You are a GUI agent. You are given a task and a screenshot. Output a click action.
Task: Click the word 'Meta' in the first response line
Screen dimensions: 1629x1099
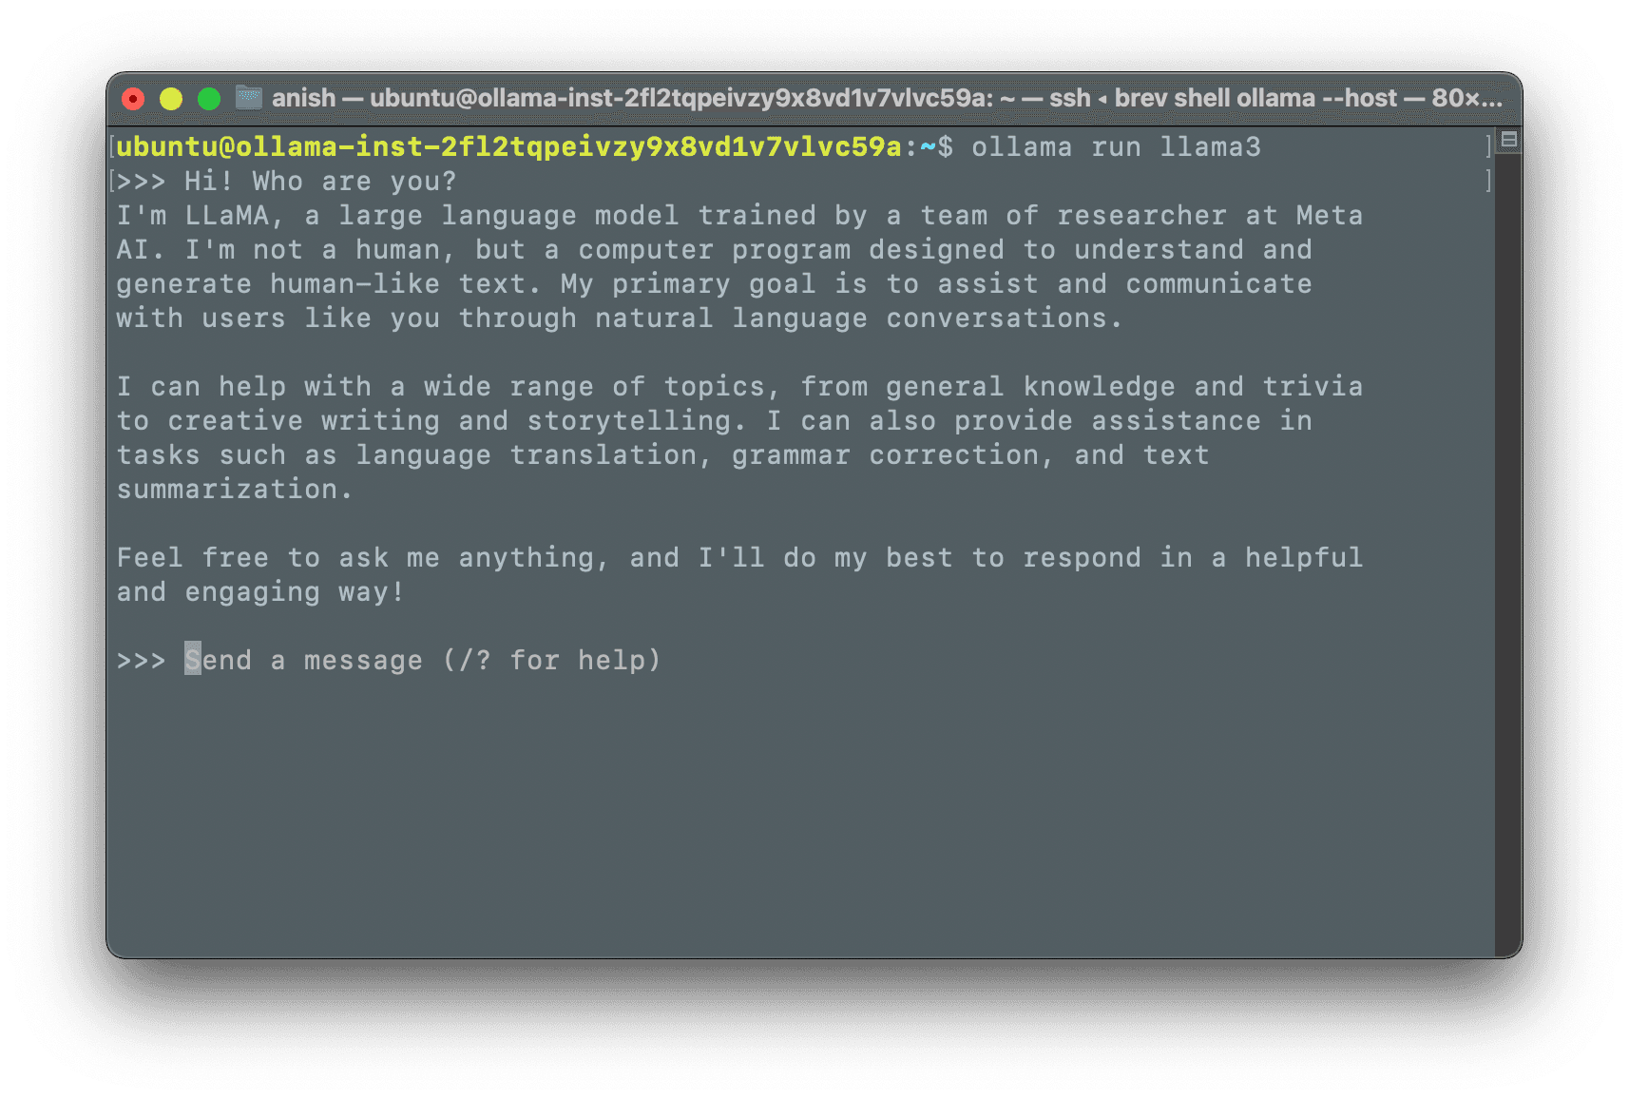coord(1329,216)
